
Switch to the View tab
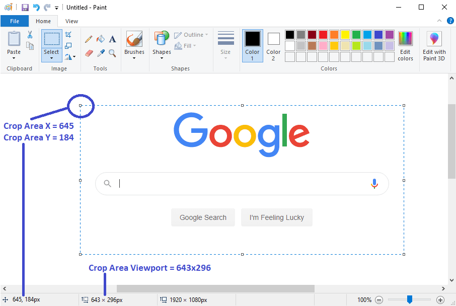click(x=71, y=21)
